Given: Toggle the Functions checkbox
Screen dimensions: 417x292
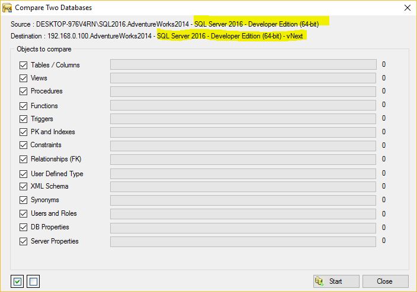Looking at the screenshot, I should click(x=24, y=106).
